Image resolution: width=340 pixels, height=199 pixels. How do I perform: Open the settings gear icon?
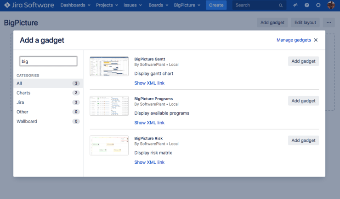tap(318, 5)
